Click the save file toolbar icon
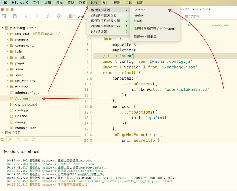Image resolution: width=237 pixels, height=191 pixels. [x=15, y=16]
